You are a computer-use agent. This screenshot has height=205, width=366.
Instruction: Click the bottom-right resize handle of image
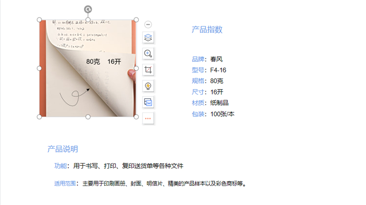[x=136, y=117]
